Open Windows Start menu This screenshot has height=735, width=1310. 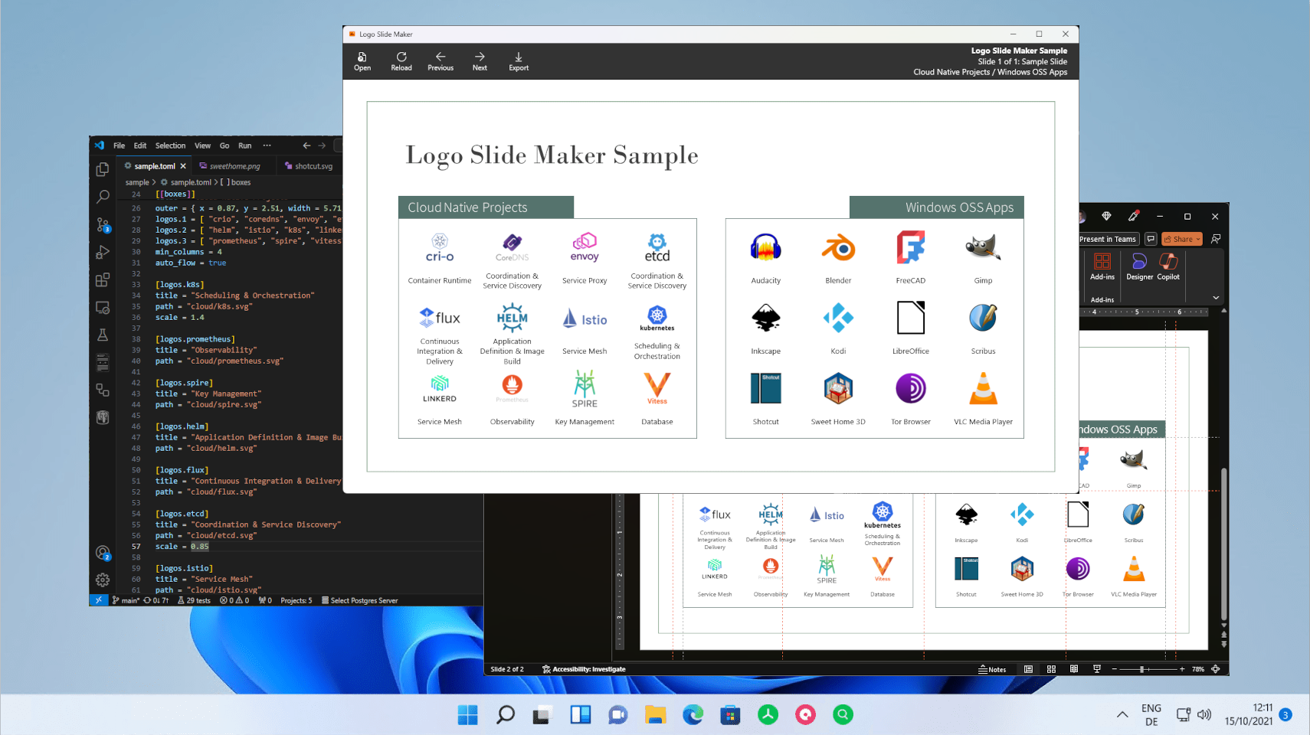[x=467, y=715]
